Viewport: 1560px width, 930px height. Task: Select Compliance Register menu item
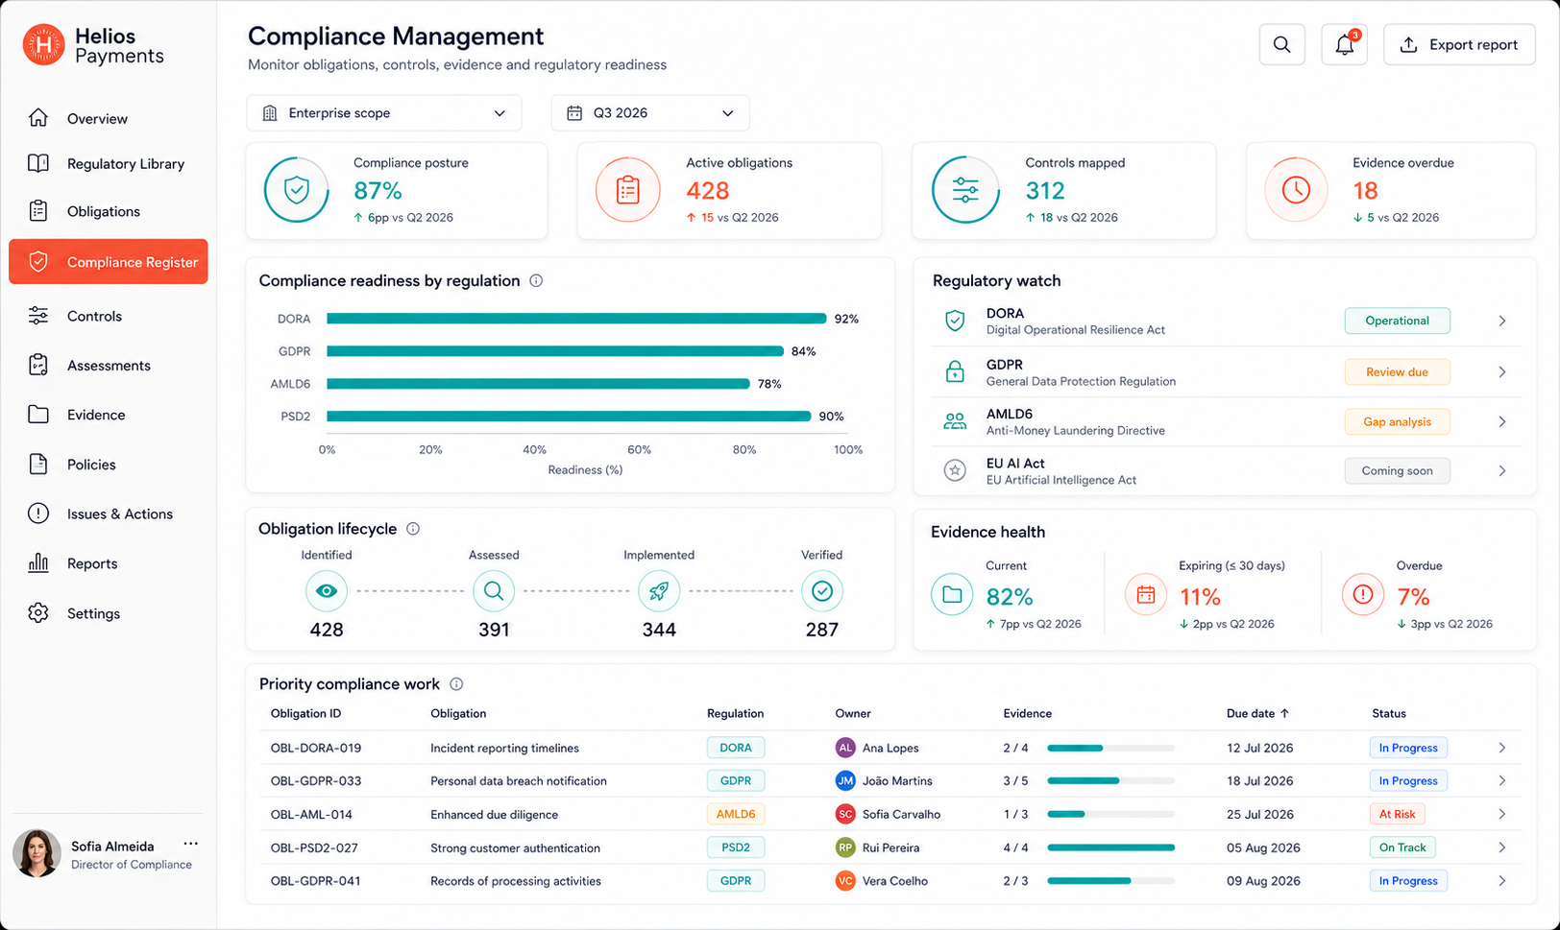click(x=109, y=262)
